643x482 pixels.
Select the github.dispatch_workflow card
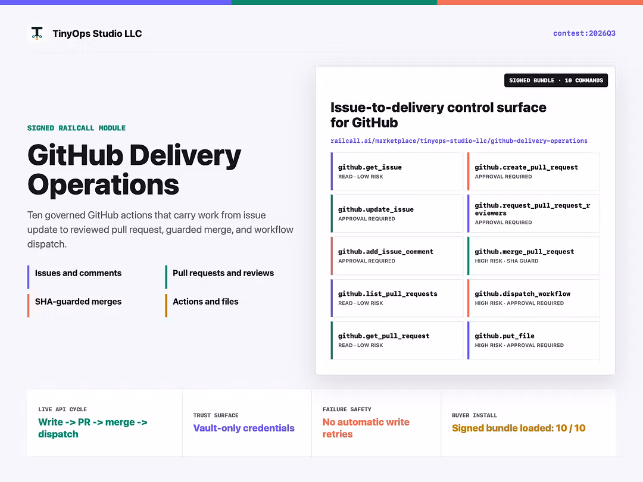pos(533,298)
